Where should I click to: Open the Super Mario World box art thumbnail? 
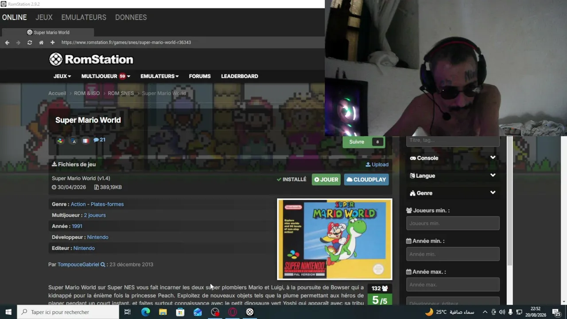click(334, 239)
